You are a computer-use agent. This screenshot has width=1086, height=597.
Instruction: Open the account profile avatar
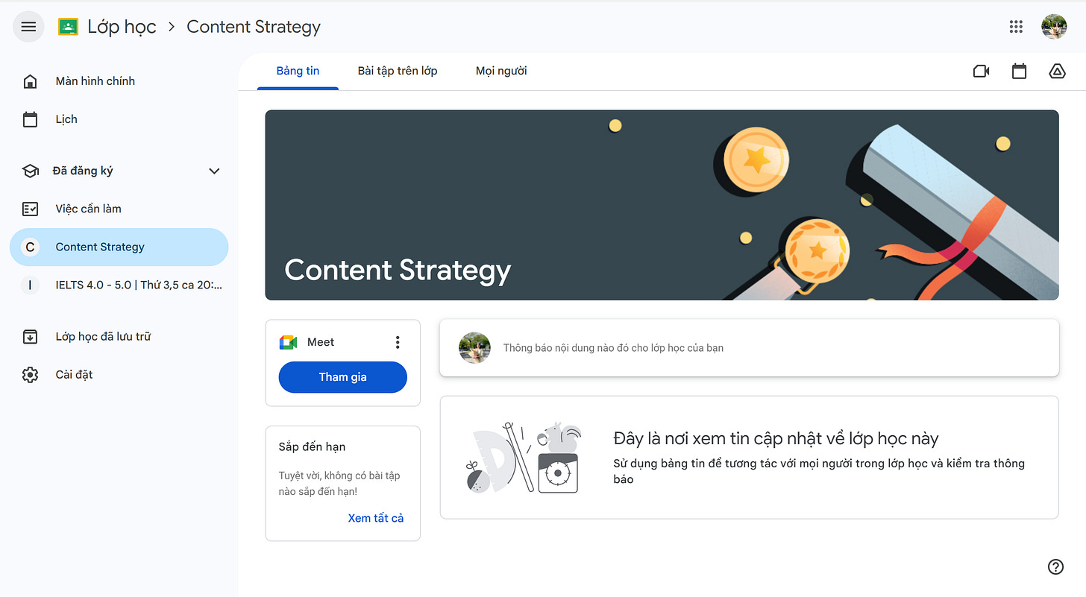1054,27
